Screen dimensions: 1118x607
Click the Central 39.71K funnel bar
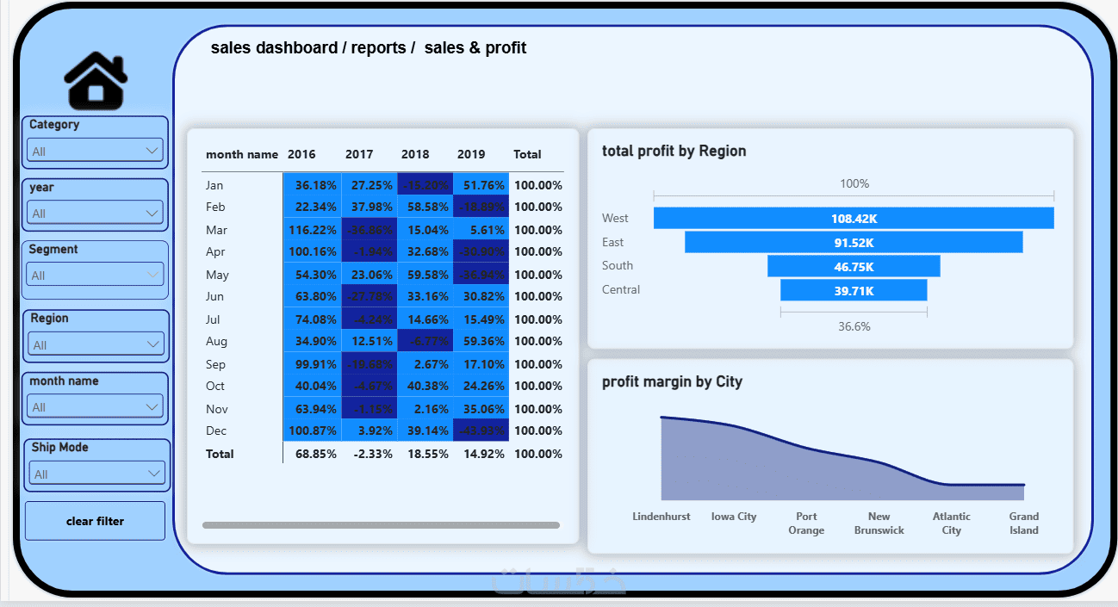pyautogui.click(x=854, y=290)
